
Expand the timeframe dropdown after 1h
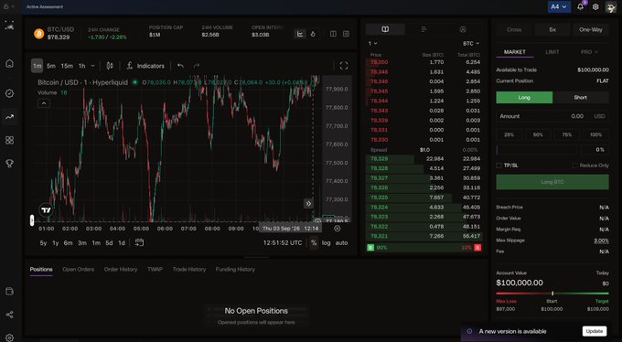pyautogui.click(x=92, y=66)
